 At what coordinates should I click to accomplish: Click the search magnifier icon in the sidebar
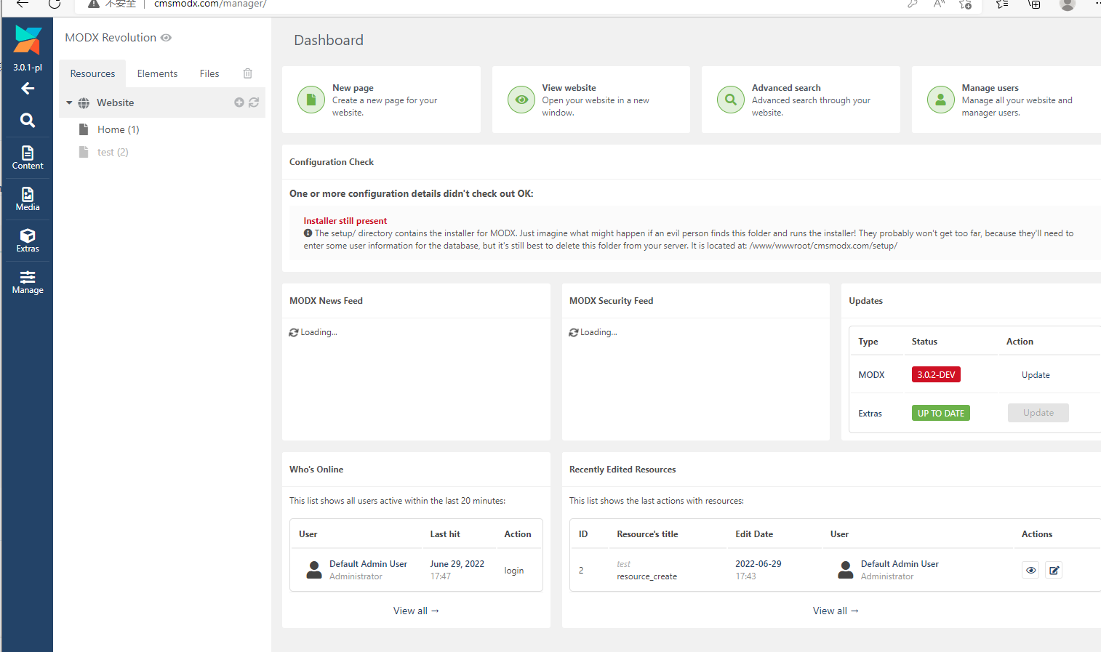pos(28,120)
